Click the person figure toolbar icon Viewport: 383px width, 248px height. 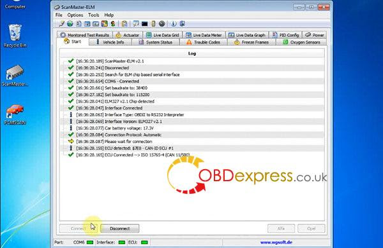[x=113, y=24]
